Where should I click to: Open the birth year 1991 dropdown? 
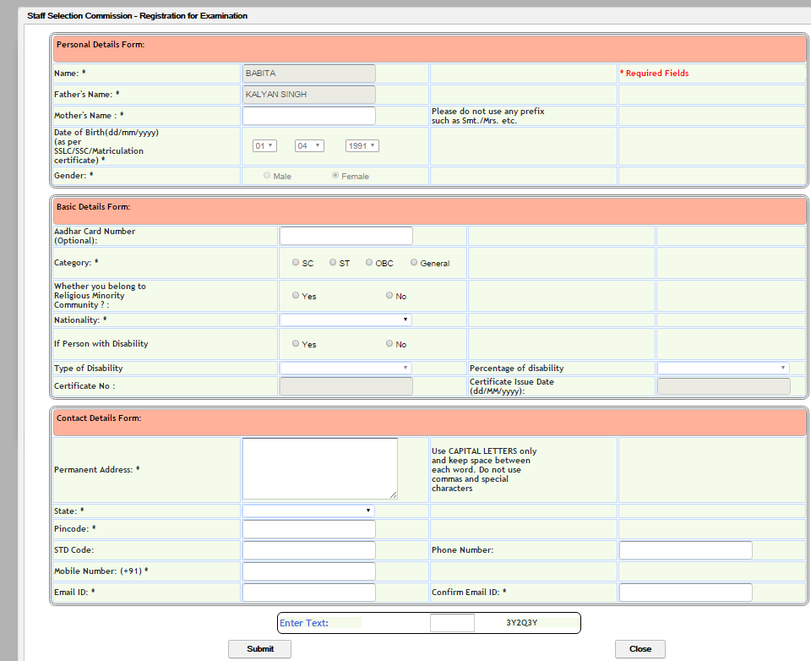pos(362,146)
